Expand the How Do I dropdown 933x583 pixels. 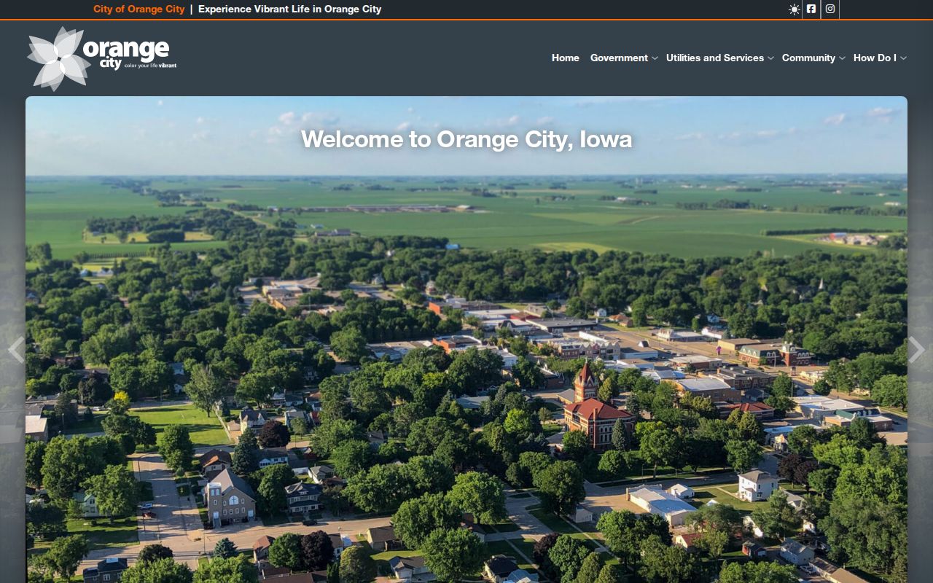pos(880,58)
